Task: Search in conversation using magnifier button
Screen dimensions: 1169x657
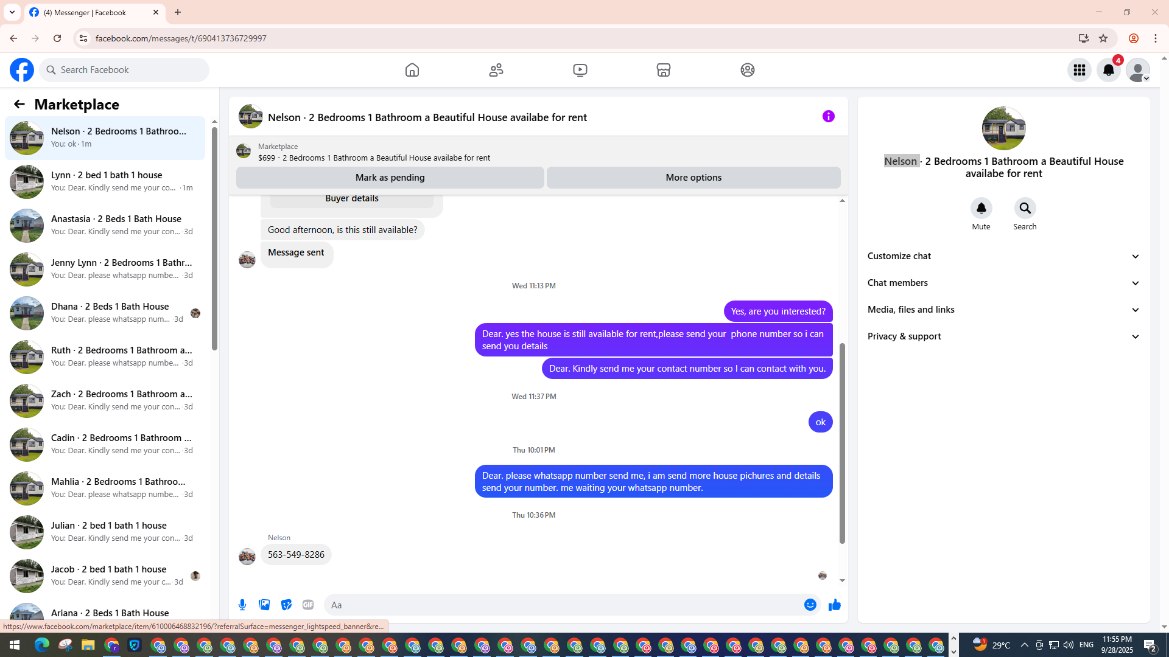Action: pos(1025,209)
